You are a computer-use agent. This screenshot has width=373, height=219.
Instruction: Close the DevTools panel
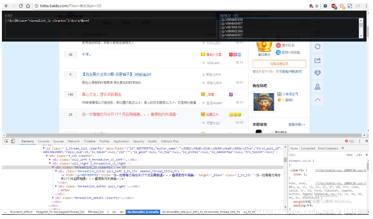(x=367, y=141)
